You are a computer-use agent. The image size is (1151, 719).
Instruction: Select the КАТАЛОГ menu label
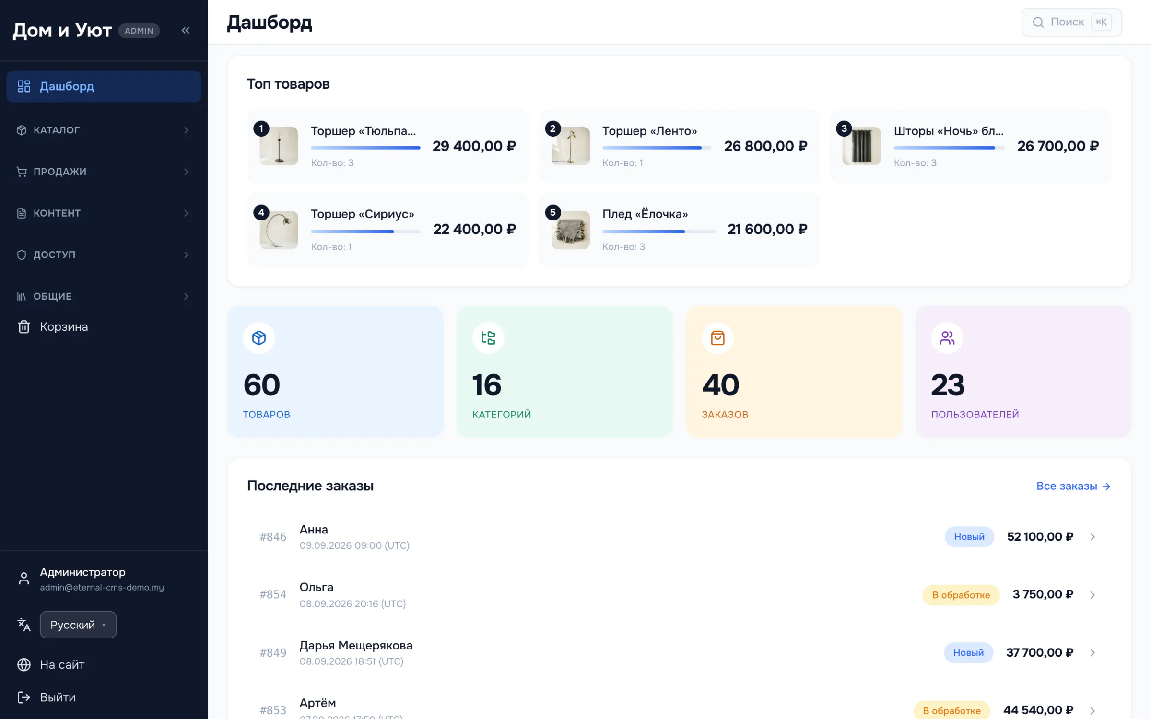point(57,130)
